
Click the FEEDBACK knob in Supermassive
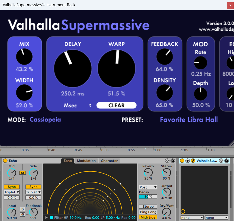point(165,57)
